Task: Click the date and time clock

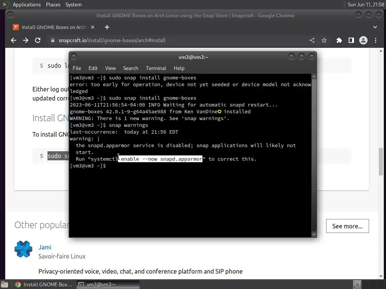Action: tap(366, 5)
